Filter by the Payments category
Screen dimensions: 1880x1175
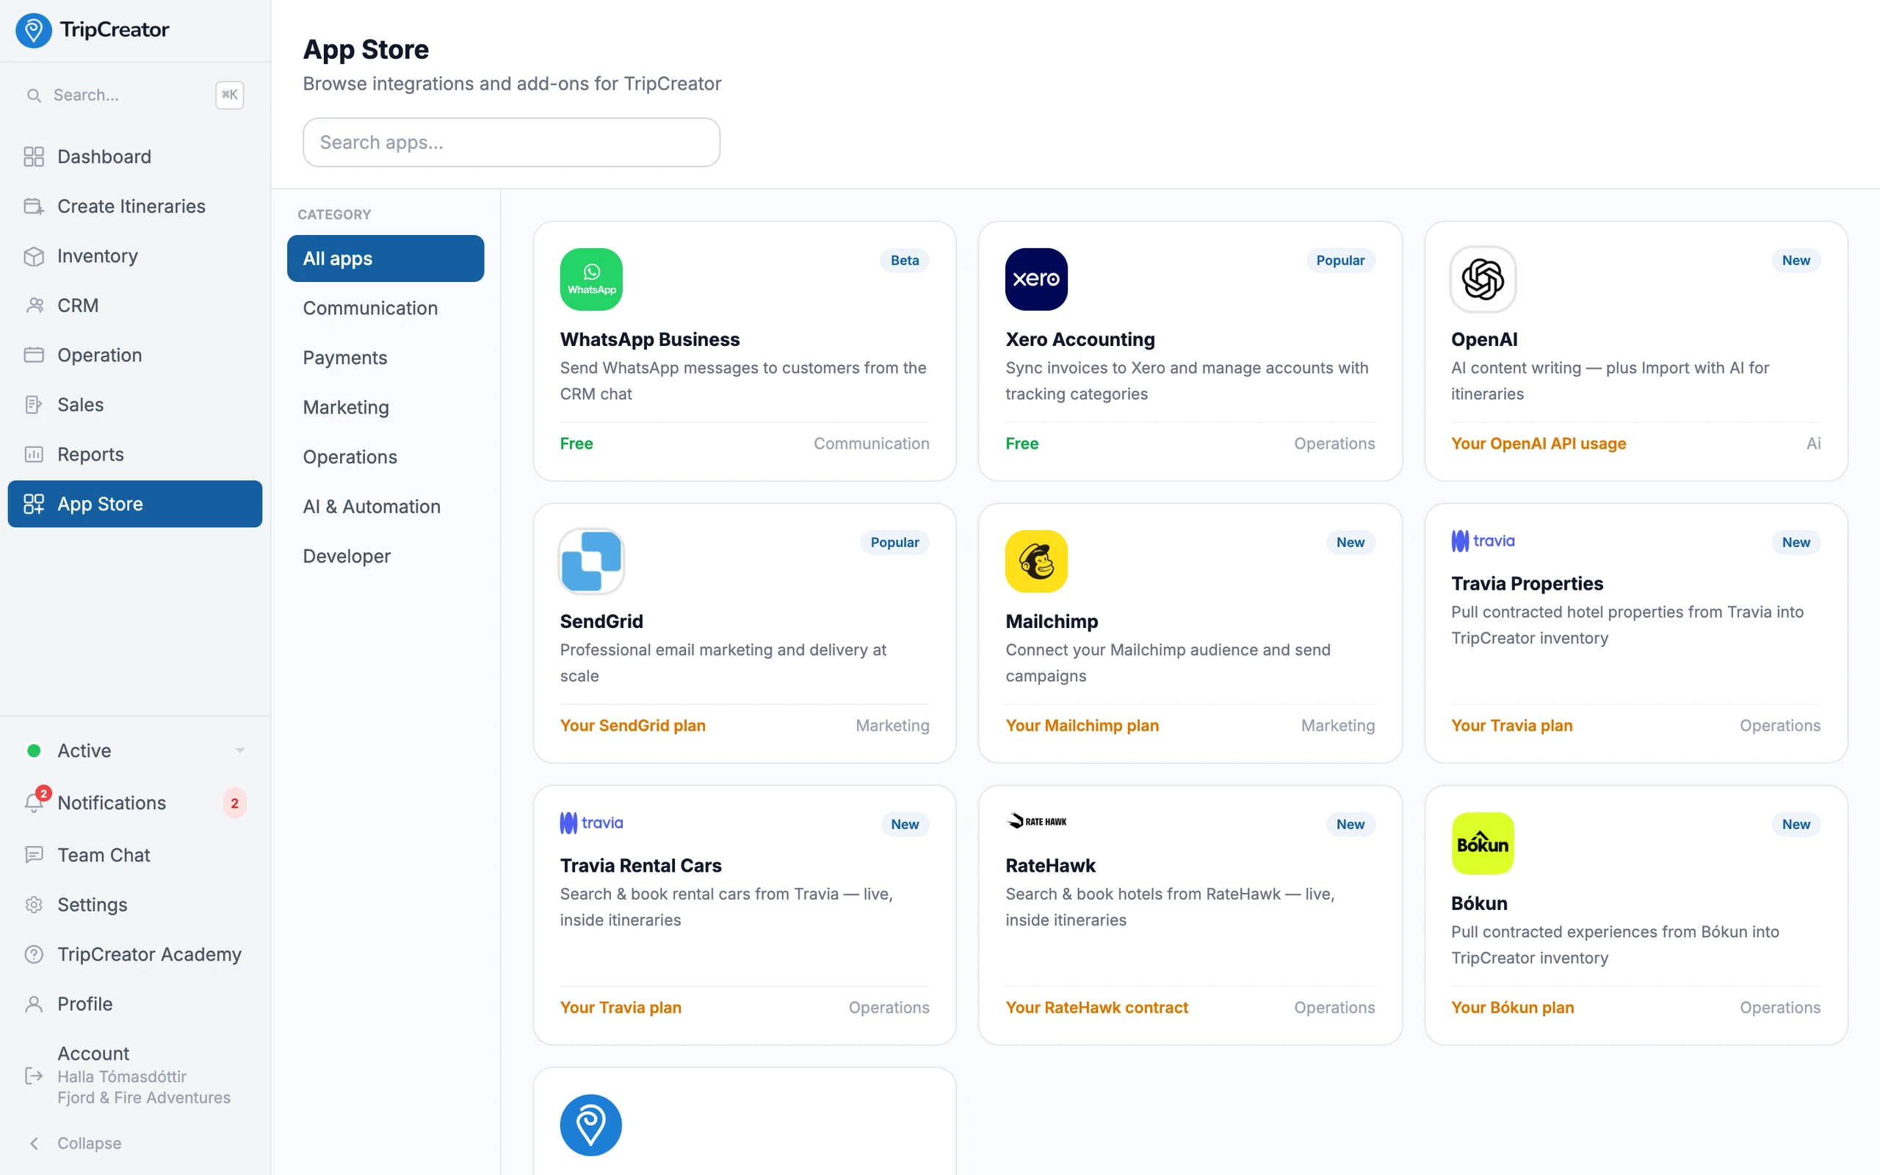(x=386, y=358)
